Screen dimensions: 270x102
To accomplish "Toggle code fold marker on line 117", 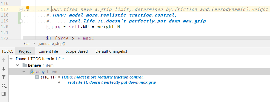I will click(21, 10).
